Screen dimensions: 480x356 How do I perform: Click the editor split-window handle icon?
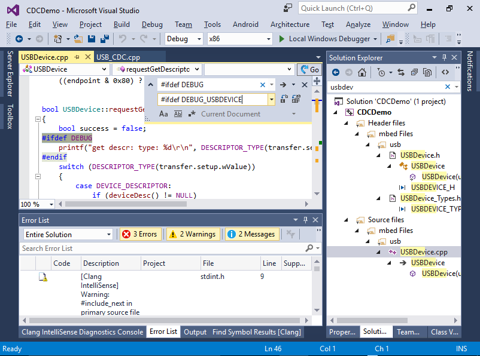[317, 81]
